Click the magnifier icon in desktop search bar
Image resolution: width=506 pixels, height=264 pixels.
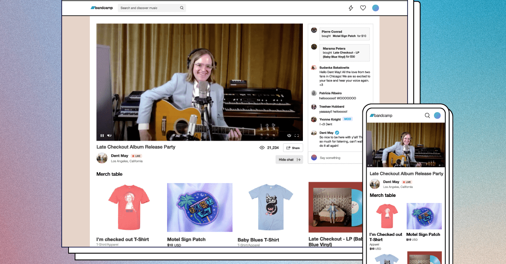182,8
